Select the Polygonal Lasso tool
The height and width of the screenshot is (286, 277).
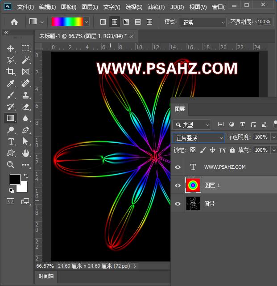coord(11,60)
